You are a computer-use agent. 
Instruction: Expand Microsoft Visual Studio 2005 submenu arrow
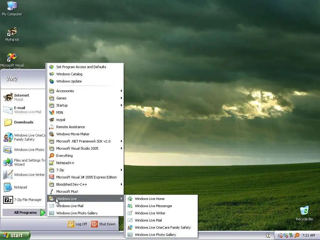click(122, 148)
